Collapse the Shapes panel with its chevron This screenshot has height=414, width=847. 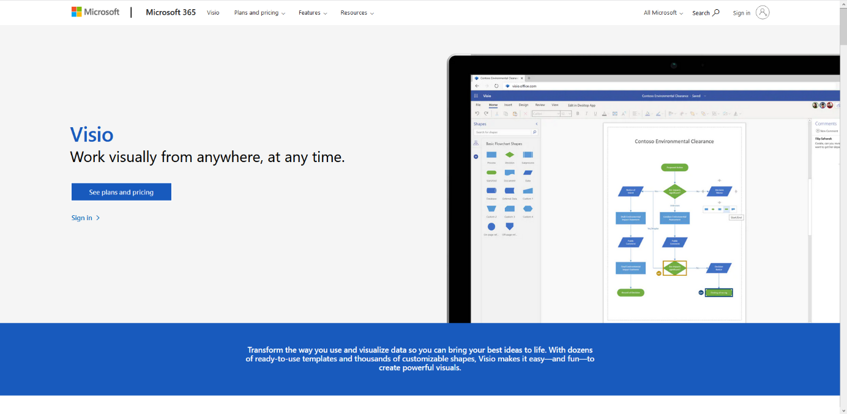537,124
